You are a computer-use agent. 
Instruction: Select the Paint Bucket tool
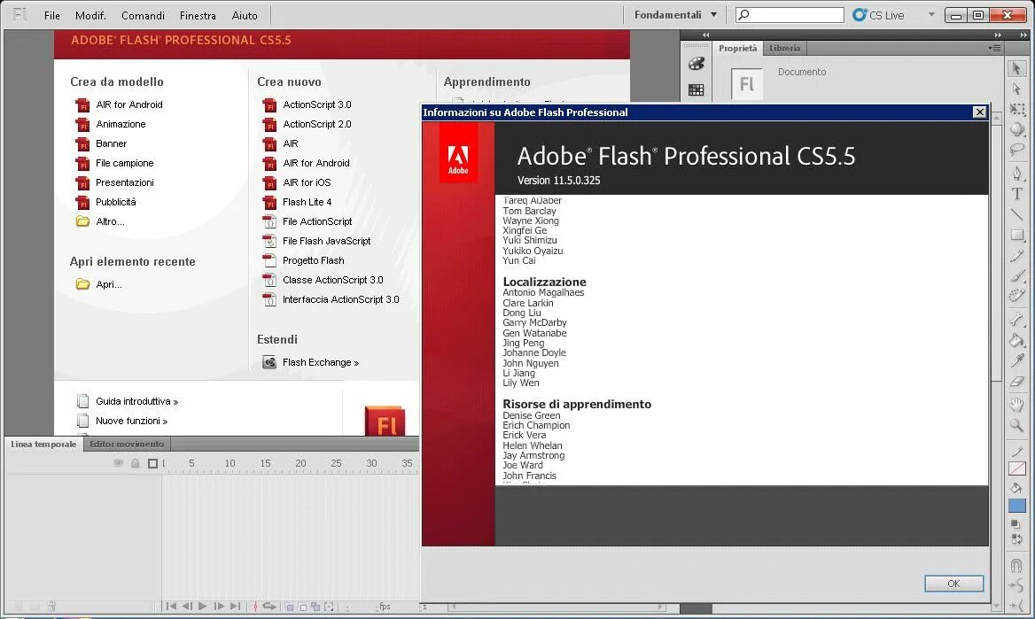pos(1017,340)
